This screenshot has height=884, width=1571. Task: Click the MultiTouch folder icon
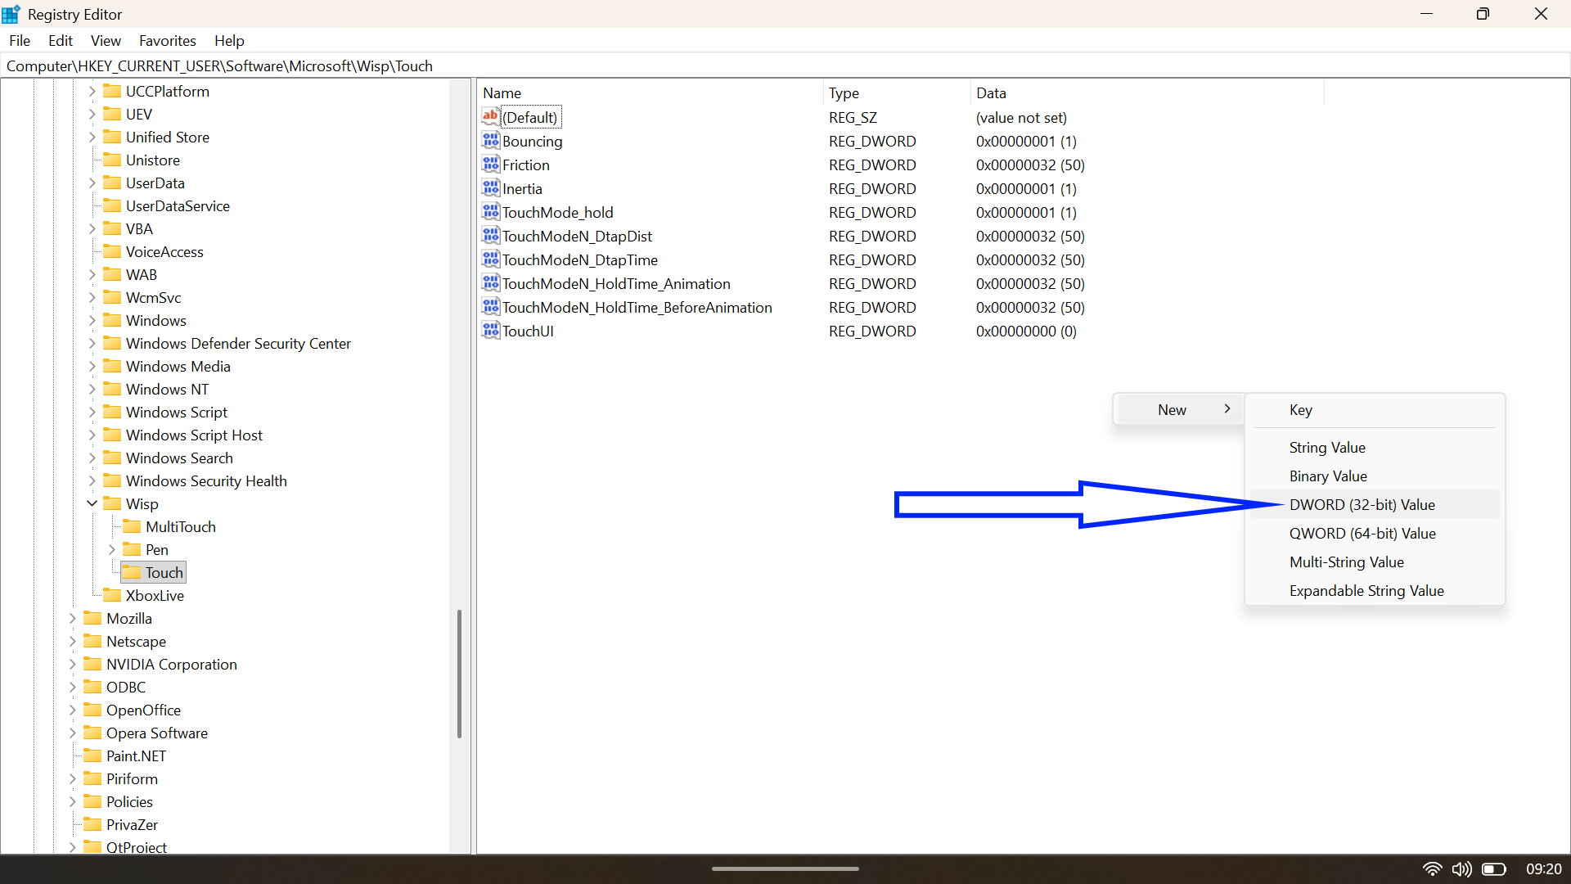pyautogui.click(x=133, y=526)
